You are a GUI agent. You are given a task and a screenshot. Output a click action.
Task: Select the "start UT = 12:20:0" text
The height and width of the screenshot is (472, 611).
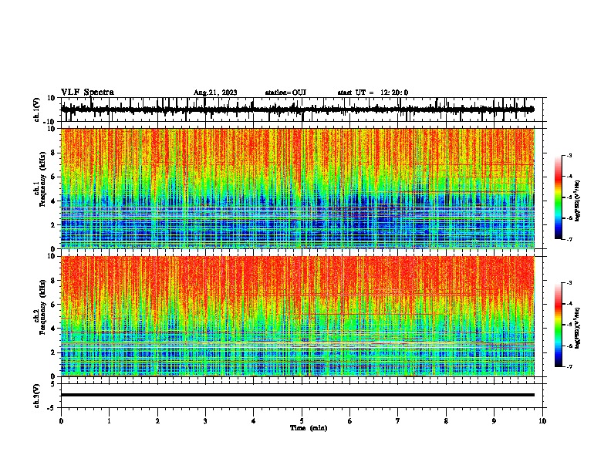tap(373, 93)
